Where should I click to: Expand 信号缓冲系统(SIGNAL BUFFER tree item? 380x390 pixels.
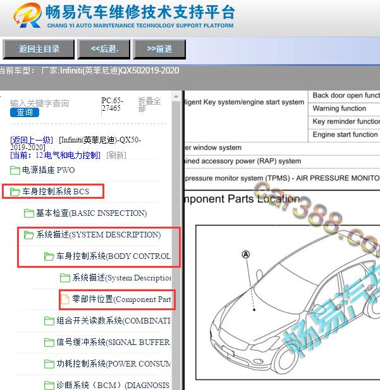tap(114, 343)
